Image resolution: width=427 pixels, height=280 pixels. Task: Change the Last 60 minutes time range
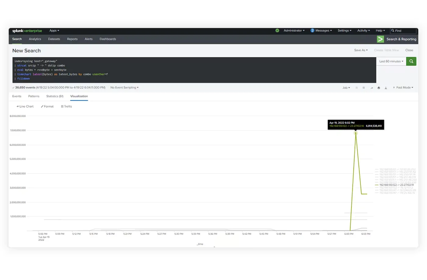coord(391,61)
